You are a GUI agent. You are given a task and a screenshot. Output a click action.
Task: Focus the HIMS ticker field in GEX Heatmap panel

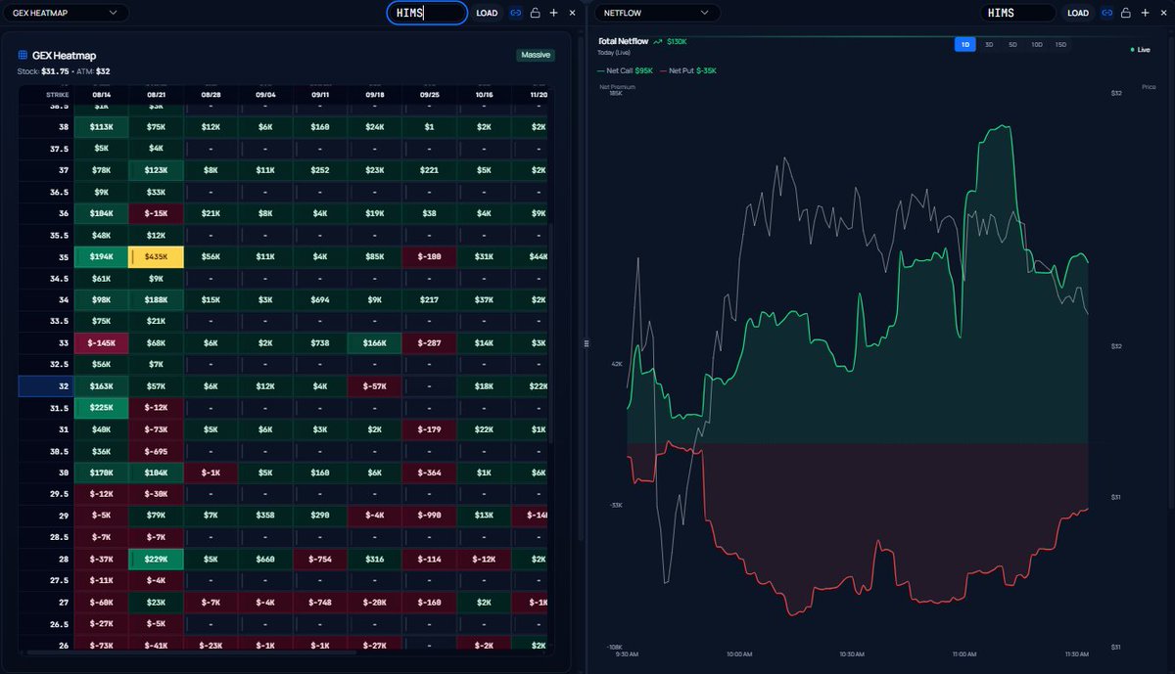coord(427,13)
